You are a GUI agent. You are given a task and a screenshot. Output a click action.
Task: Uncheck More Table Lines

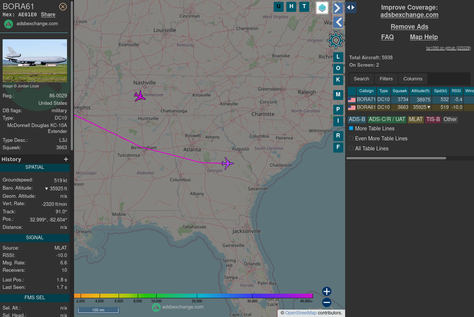pyautogui.click(x=351, y=128)
